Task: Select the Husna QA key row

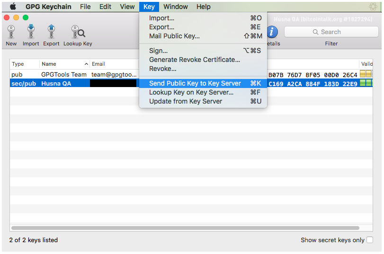Action: (x=191, y=84)
